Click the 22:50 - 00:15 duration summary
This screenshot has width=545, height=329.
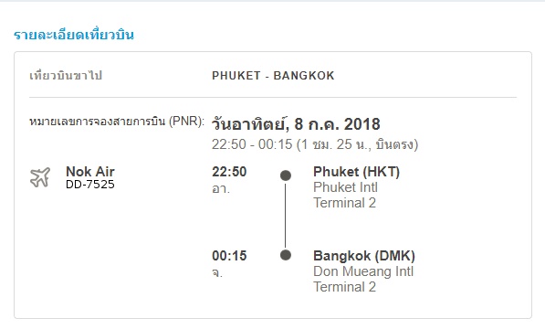315,144
